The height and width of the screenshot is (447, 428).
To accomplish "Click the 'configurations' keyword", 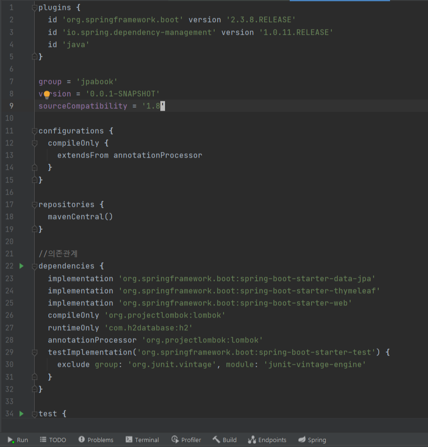I will click(71, 131).
